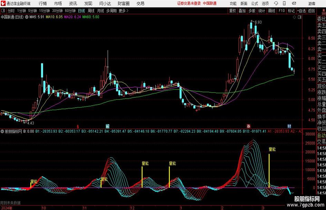The height and width of the screenshot is (210, 326).
Task: Click the 自动 tab in right sidebar
Action: (x=322, y=136)
